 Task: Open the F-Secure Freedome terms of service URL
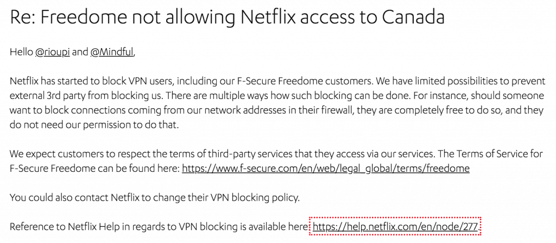pos(326,168)
